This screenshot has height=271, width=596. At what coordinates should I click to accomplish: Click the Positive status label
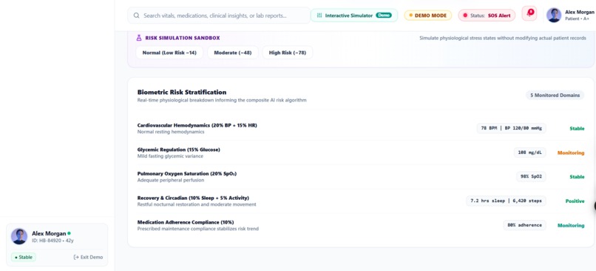(575, 201)
